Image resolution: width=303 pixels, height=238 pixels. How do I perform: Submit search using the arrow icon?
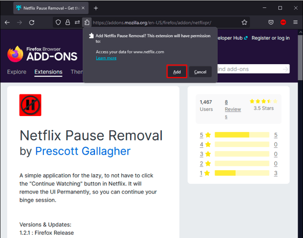point(285,69)
